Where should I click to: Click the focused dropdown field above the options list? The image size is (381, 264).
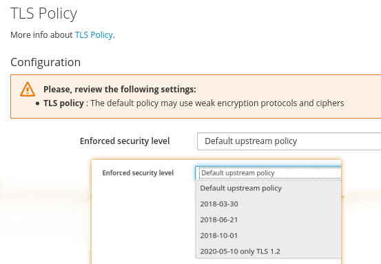268,173
